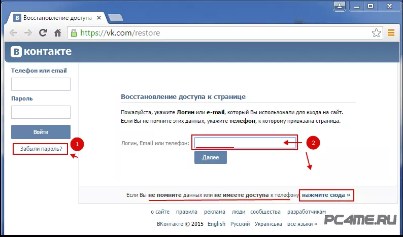Click the Войти button

click(41, 132)
